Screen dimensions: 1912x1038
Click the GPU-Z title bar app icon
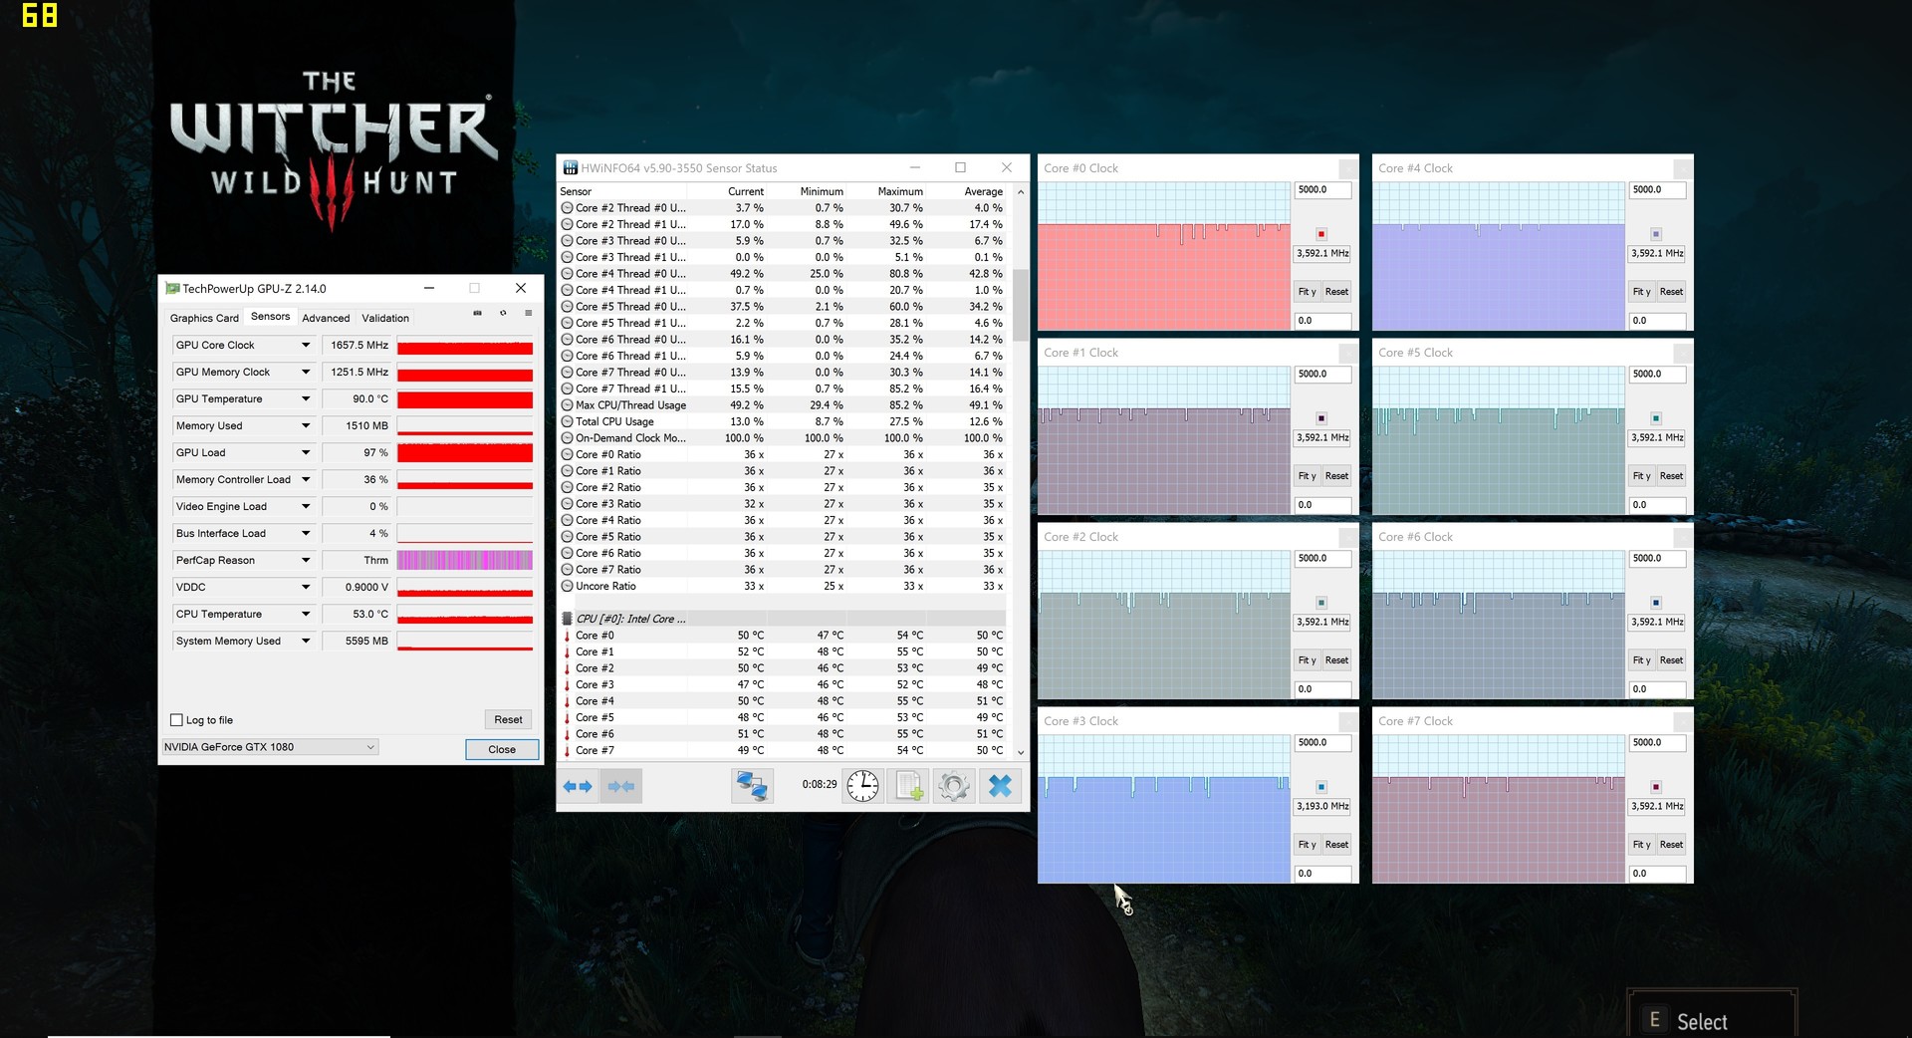(x=172, y=289)
